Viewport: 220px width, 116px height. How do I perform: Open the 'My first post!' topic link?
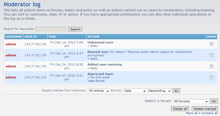(100, 78)
